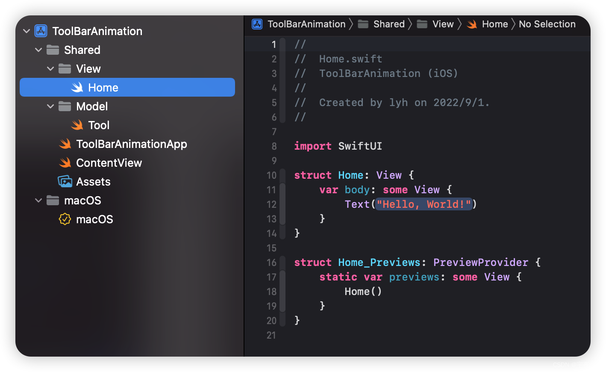Click "Created by lyh on 2022/9/1." comment

click(404, 103)
